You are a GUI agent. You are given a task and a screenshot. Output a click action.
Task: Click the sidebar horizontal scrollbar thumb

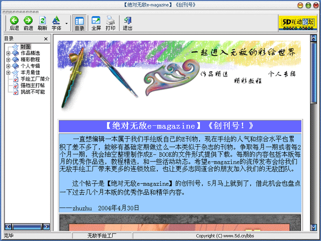(27, 227)
